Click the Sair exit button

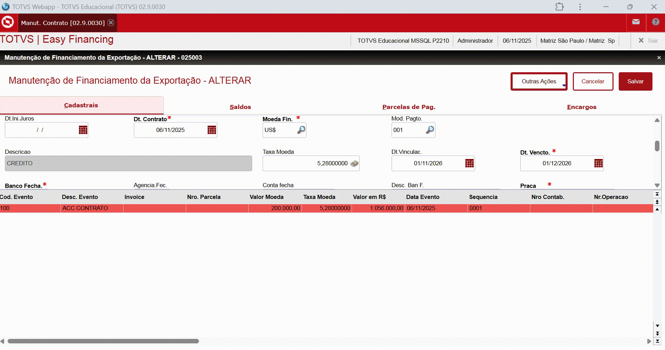[x=648, y=41]
